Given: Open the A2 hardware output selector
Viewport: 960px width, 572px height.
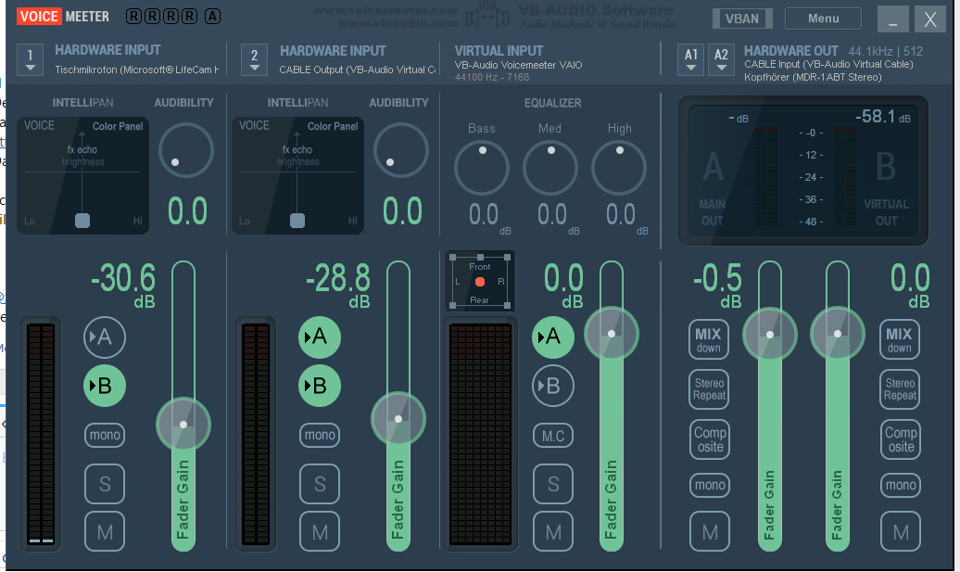Looking at the screenshot, I should tap(721, 60).
